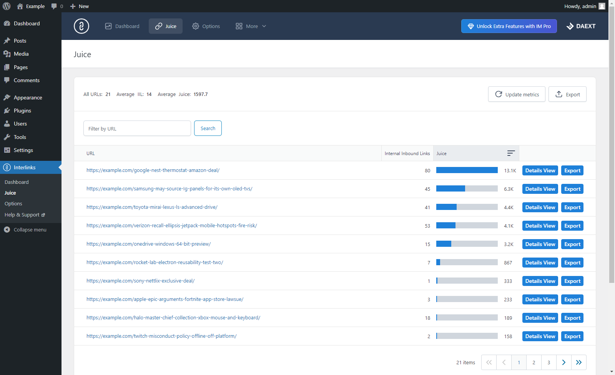Click the Update metrics button
The height and width of the screenshot is (375, 615).
coord(517,94)
